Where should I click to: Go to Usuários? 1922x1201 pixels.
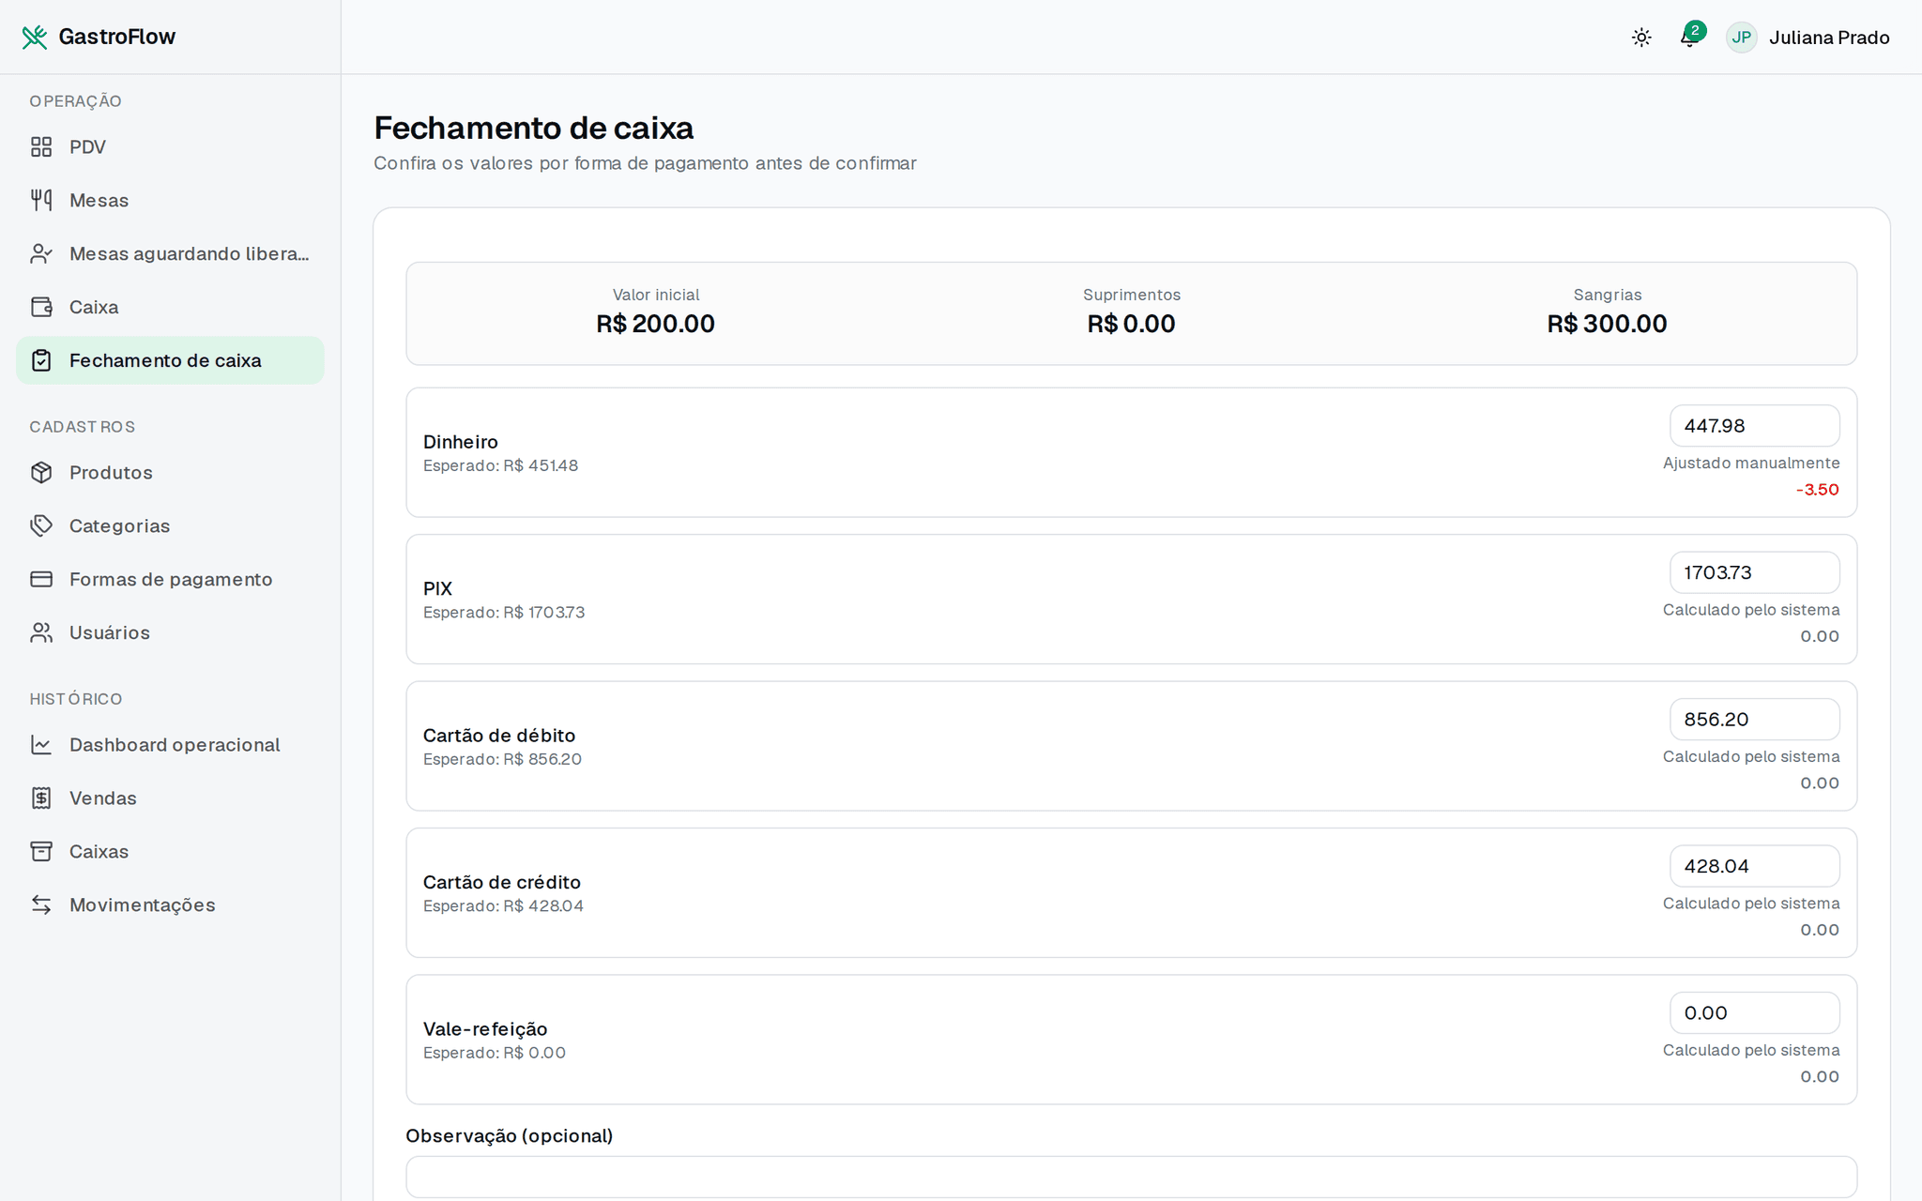click(x=170, y=633)
